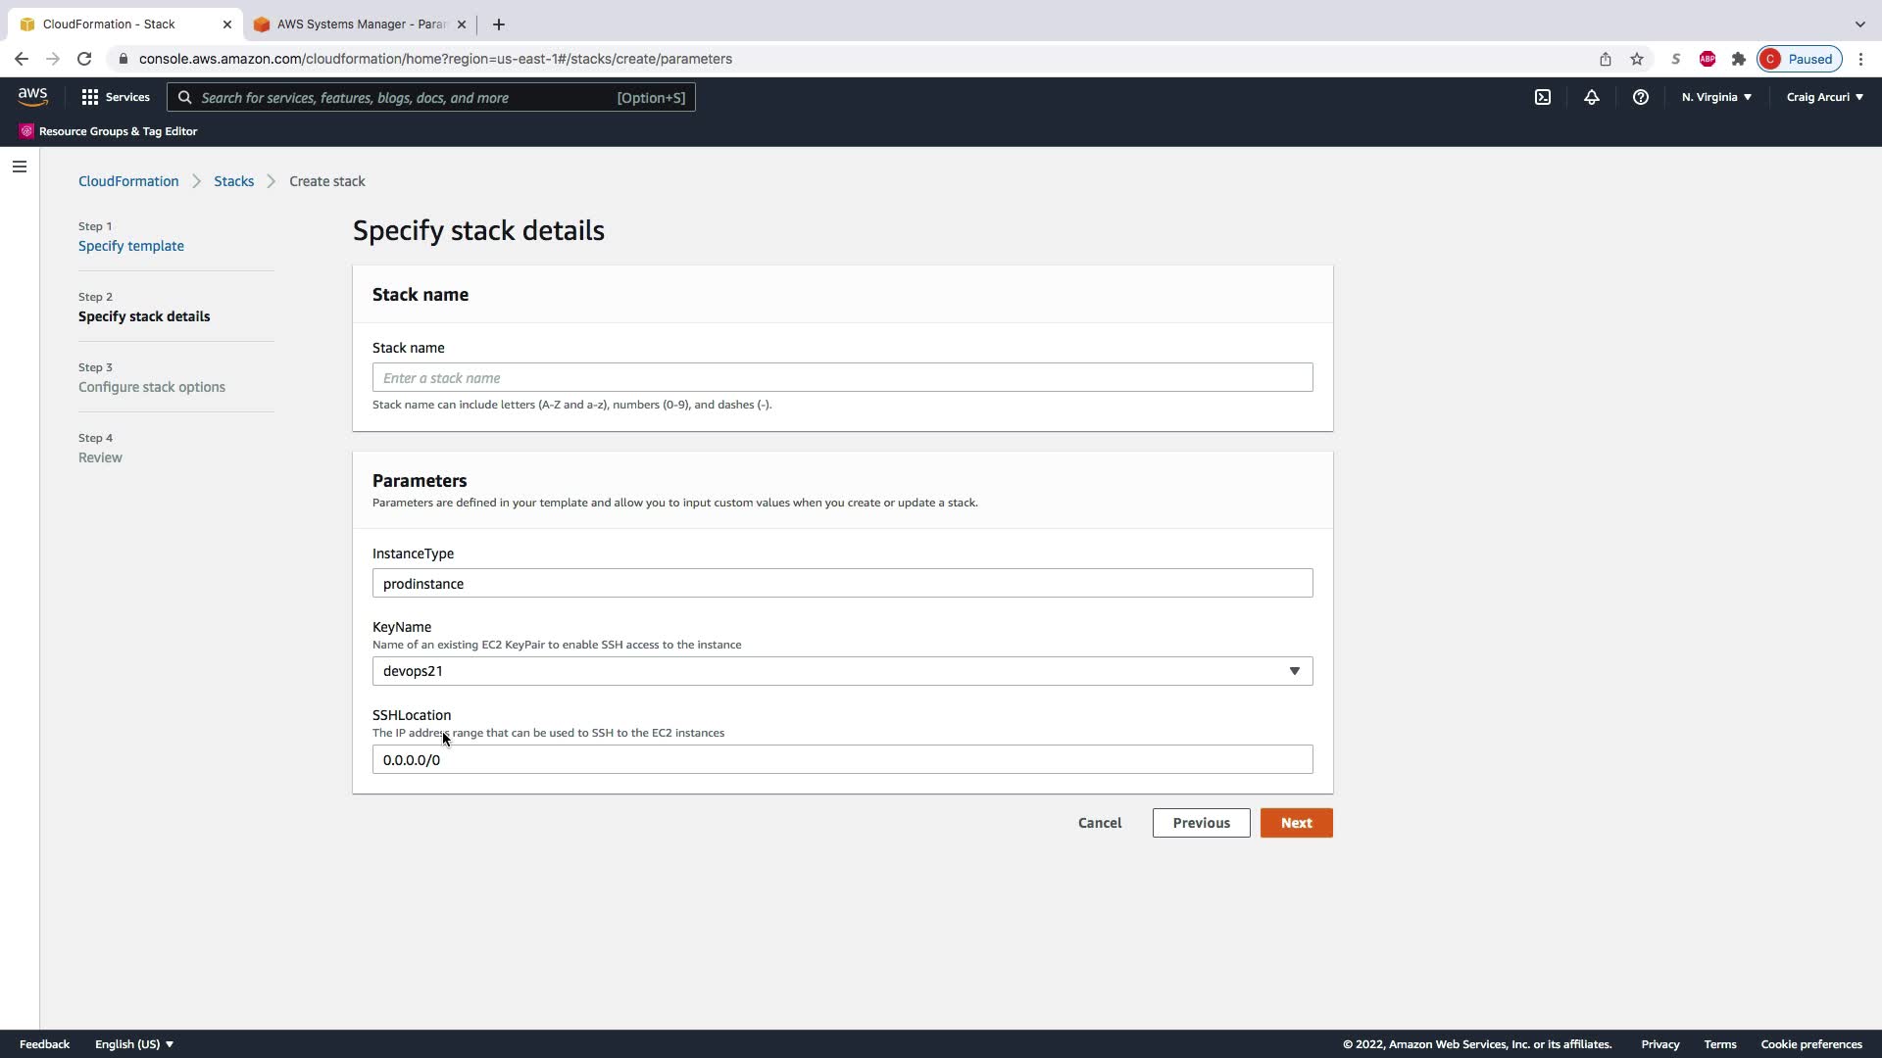Open the Craig Arcuri account menu

point(1824,97)
